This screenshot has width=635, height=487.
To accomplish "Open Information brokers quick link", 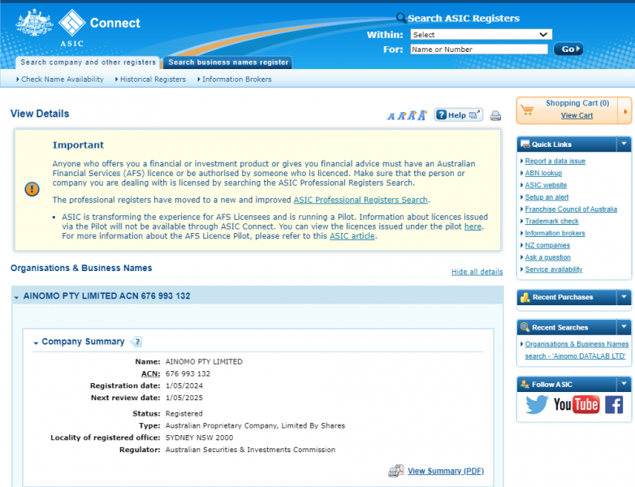I will pos(555,233).
